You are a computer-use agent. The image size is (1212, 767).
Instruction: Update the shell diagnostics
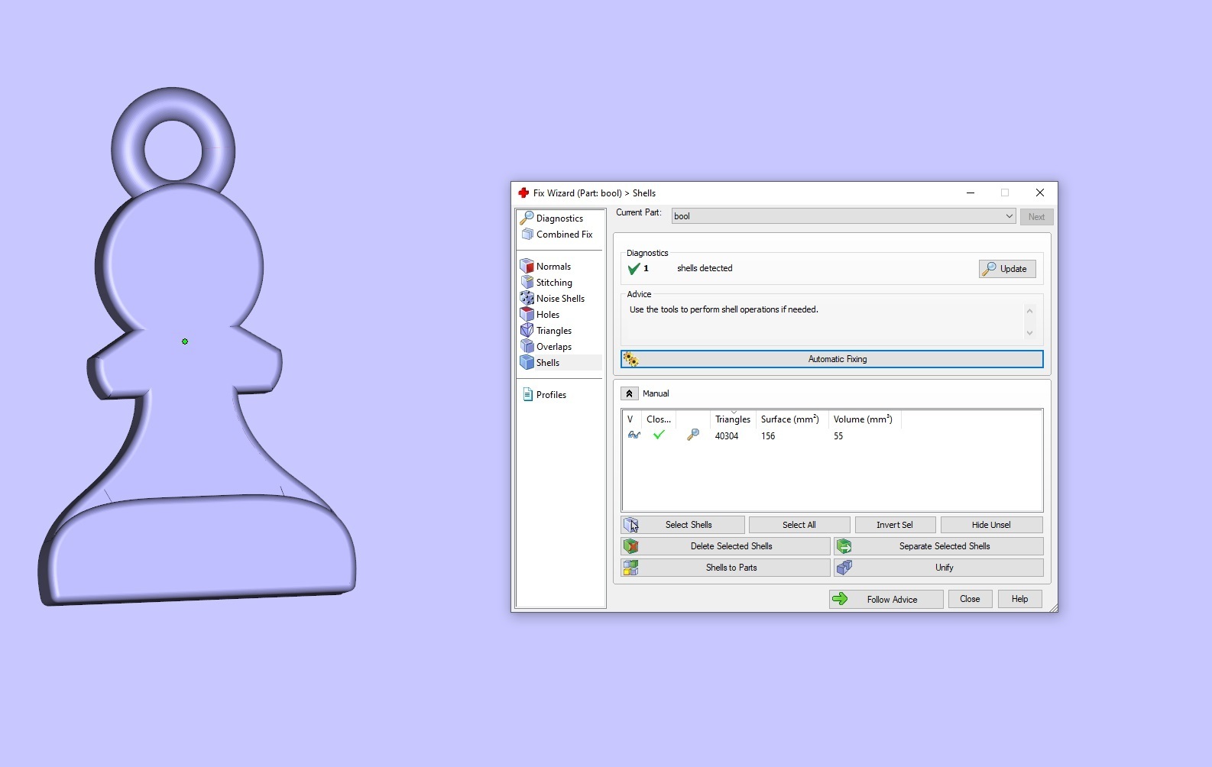pyautogui.click(x=1007, y=269)
